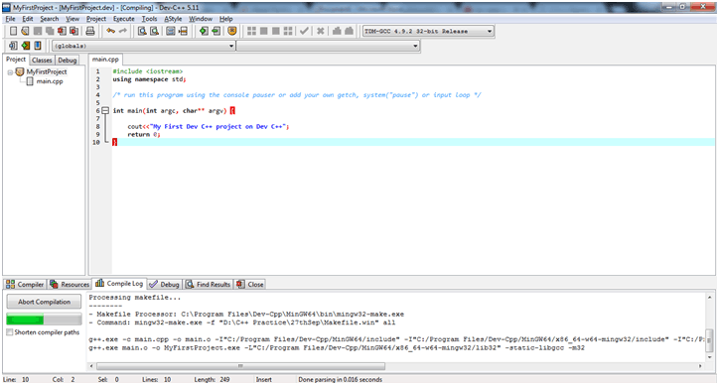The width and height of the screenshot is (719, 385).
Task: Click the Profile Analysis toolbar icon
Action: (337, 31)
